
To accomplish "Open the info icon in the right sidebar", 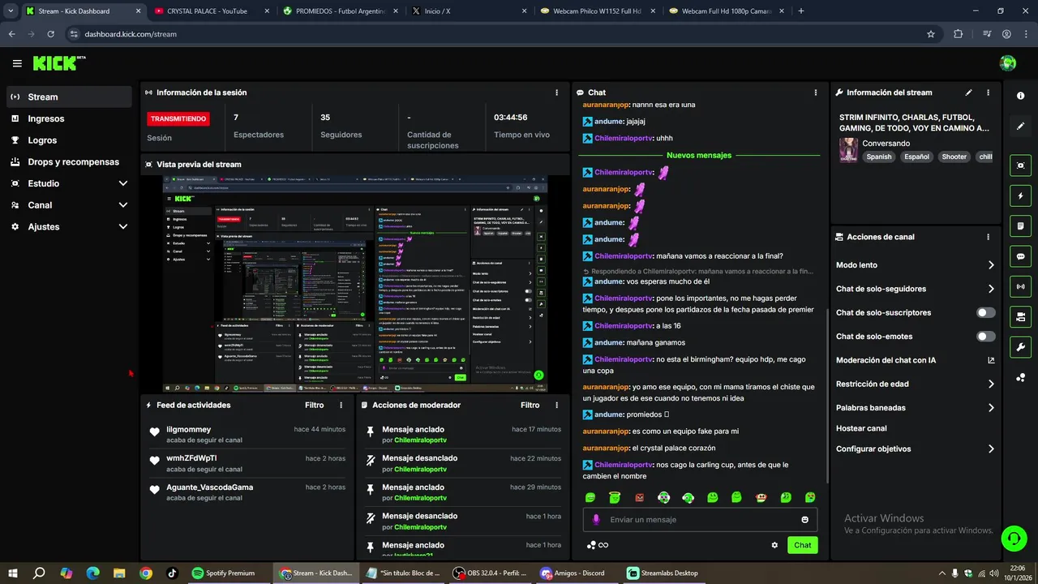I will [1020, 96].
